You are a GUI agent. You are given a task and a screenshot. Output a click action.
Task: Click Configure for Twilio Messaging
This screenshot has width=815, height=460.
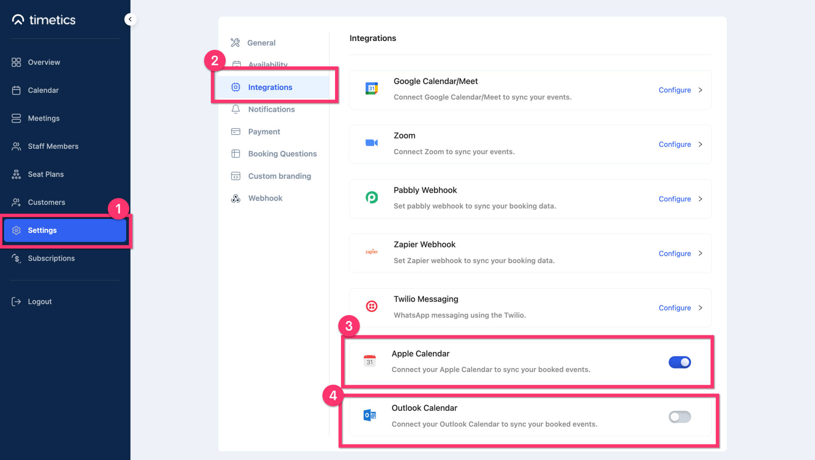[675, 308]
